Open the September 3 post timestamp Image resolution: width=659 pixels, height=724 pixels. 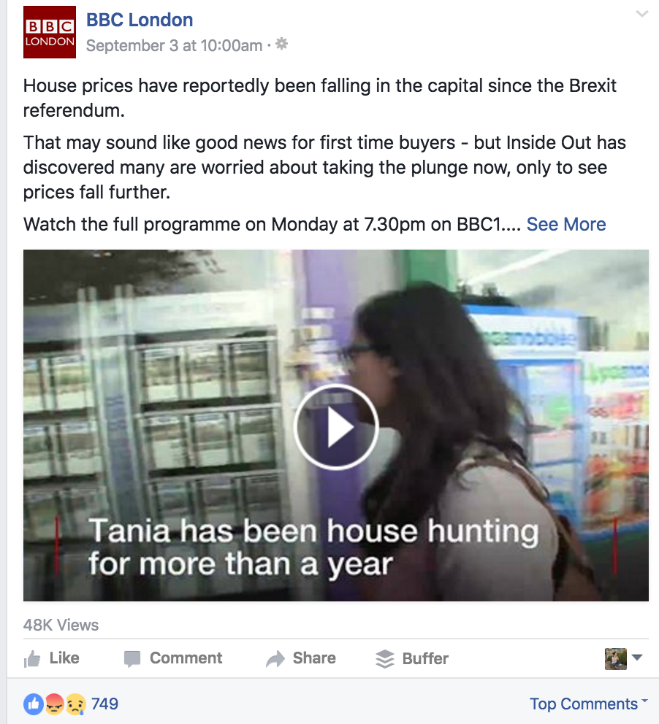(174, 45)
